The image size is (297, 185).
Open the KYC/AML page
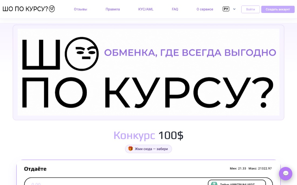pos(146,9)
